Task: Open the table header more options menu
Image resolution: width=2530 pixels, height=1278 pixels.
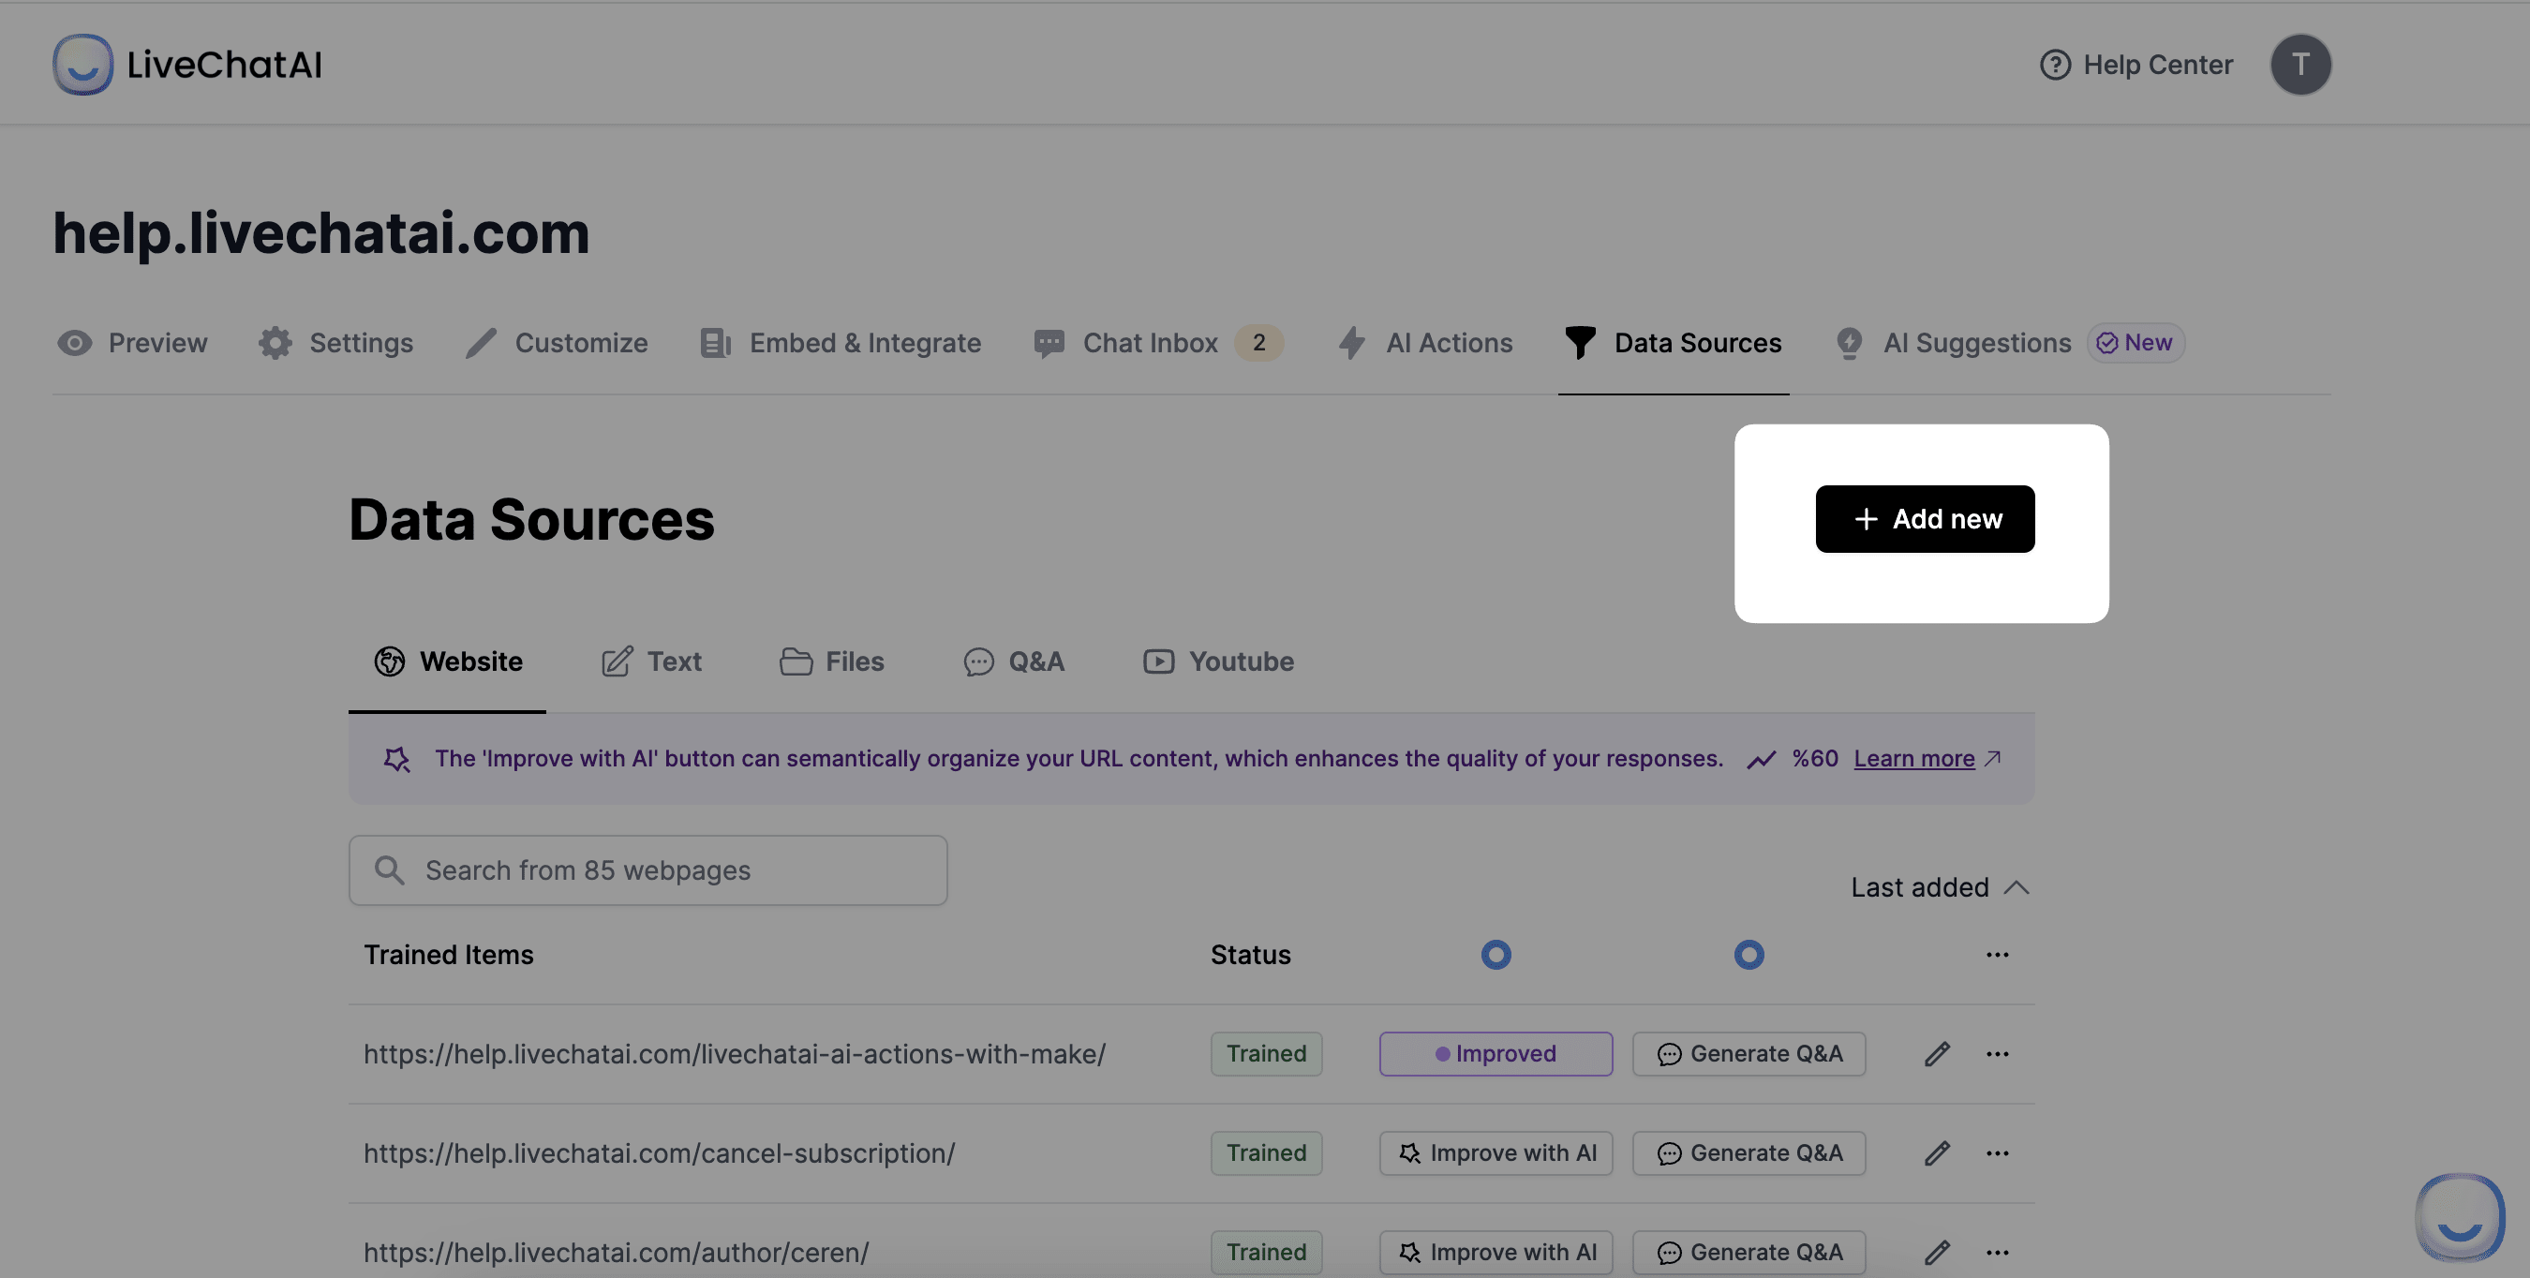Action: [x=1997, y=955]
